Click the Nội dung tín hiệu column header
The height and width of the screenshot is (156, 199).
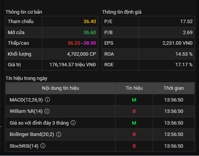point(61,88)
